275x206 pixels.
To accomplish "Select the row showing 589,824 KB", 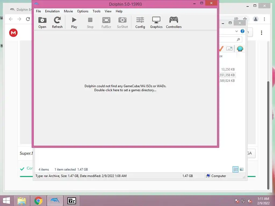I will [x=227, y=80].
